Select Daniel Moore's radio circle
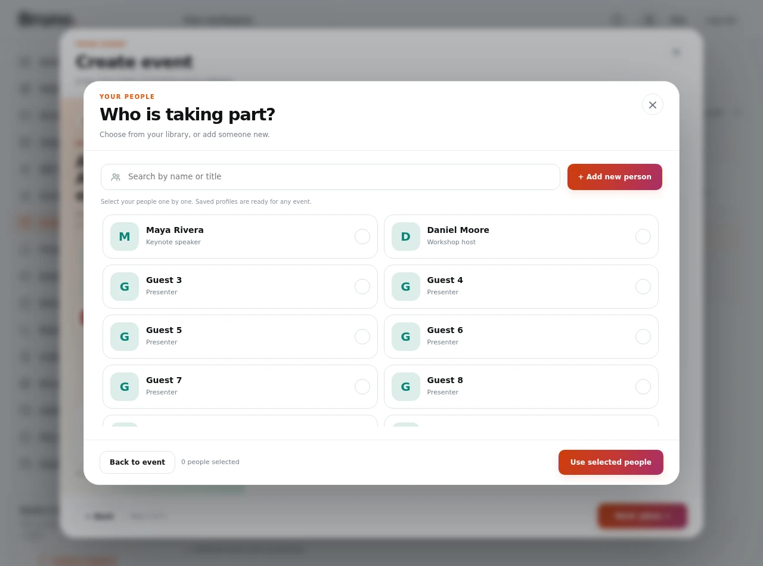The image size is (763, 566). point(643,237)
